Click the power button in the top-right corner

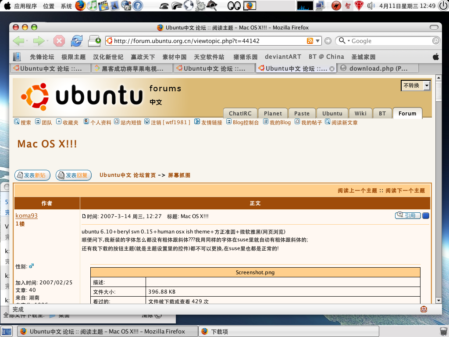click(x=443, y=6)
